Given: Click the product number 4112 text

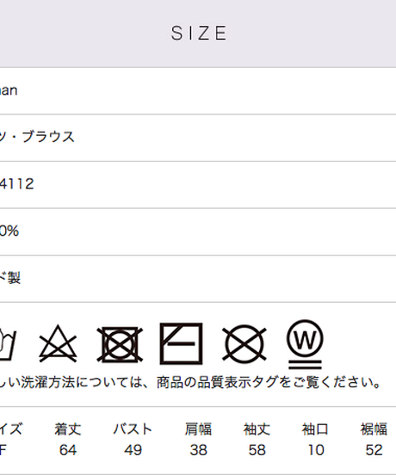Looking at the screenshot, I should pyautogui.click(x=16, y=184).
